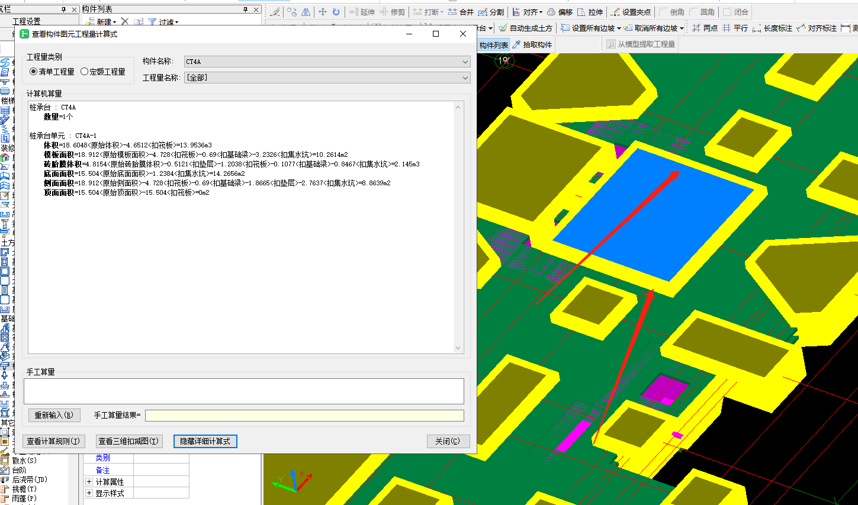Pin the 构件列表 panel
This screenshot has height=505, width=858.
(246, 9)
